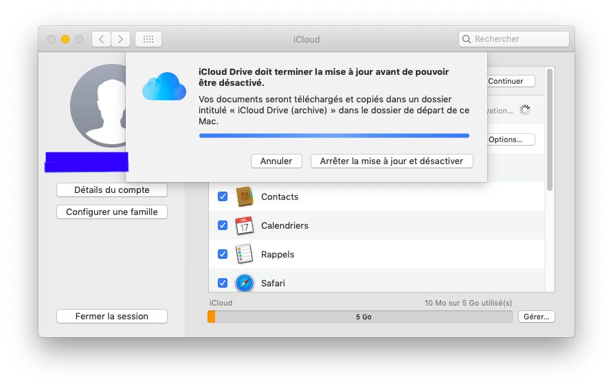Click the '10 Mo sur 5 Go utilisé(s)' text
613x388 pixels.
coord(469,303)
